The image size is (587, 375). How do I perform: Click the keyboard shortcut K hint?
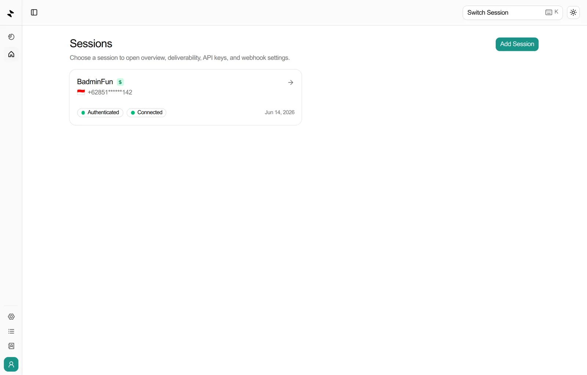point(552,12)
